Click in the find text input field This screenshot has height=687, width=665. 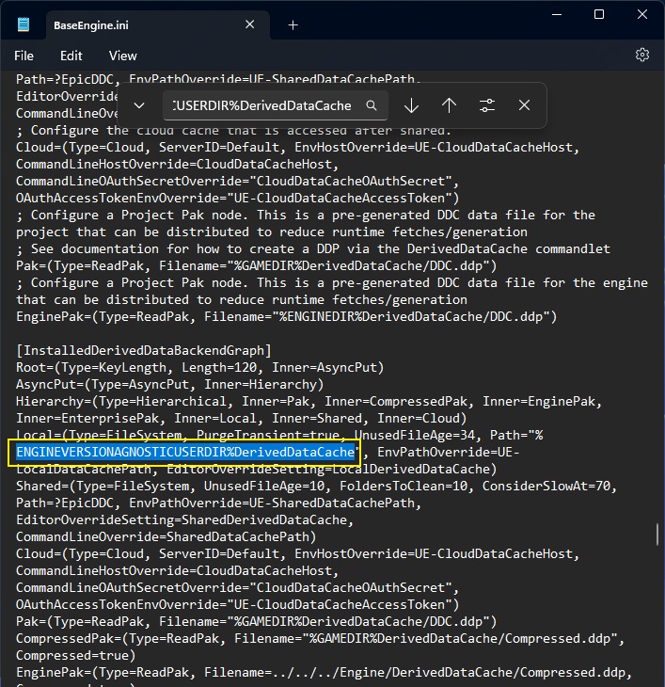point(262,105)
